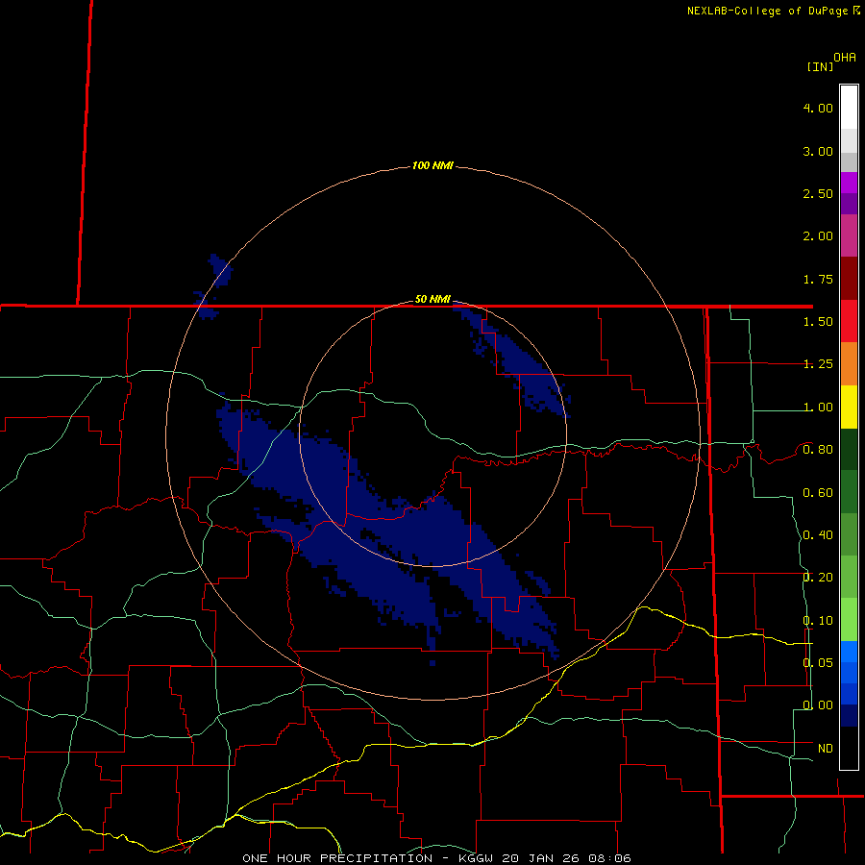Viewport: 865px width, 865px height.
Task: Select the navy 0.00 inch legend swatch
Action: [x=849, y=715]
